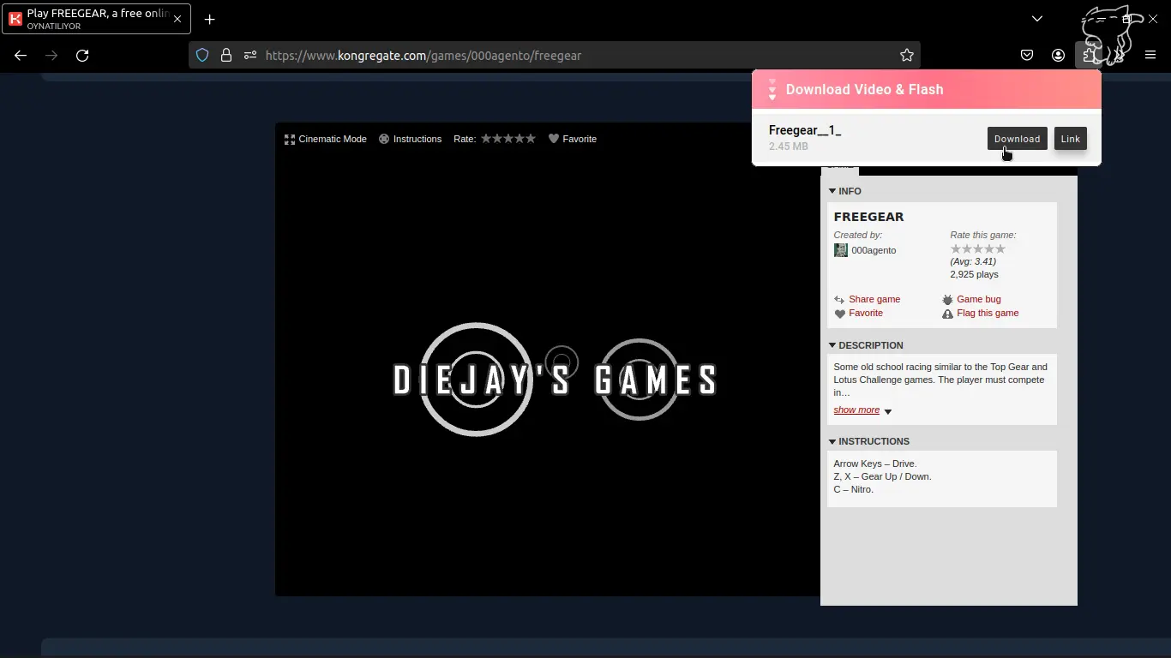Select the Play FREEGEAR browser tab
The height and width of the screenshot is (658, 1171).
click(96, 19)
